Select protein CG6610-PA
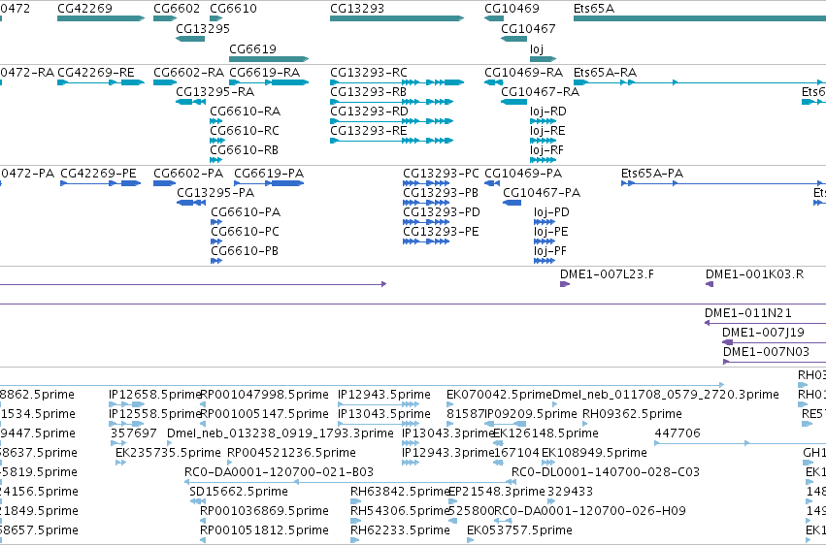Image resolution: width=826 pixels, height=545 pixels. (216, 222)
